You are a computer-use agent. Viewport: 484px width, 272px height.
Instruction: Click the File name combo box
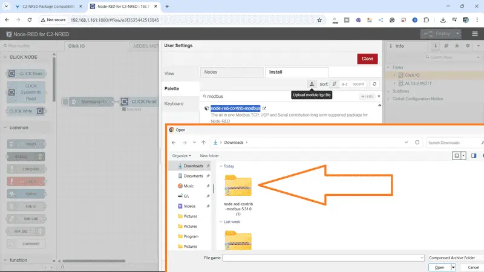click(x=323, y=258)
